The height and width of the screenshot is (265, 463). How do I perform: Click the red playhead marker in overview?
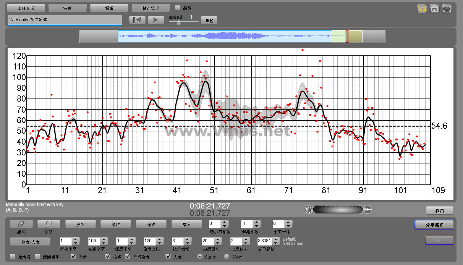pyautogui.click(x=347, y=36)
